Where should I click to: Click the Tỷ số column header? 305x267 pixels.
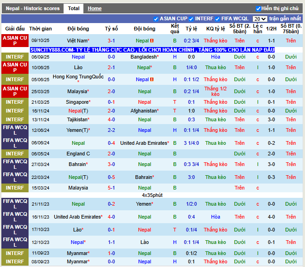click(x=111, y=29)
